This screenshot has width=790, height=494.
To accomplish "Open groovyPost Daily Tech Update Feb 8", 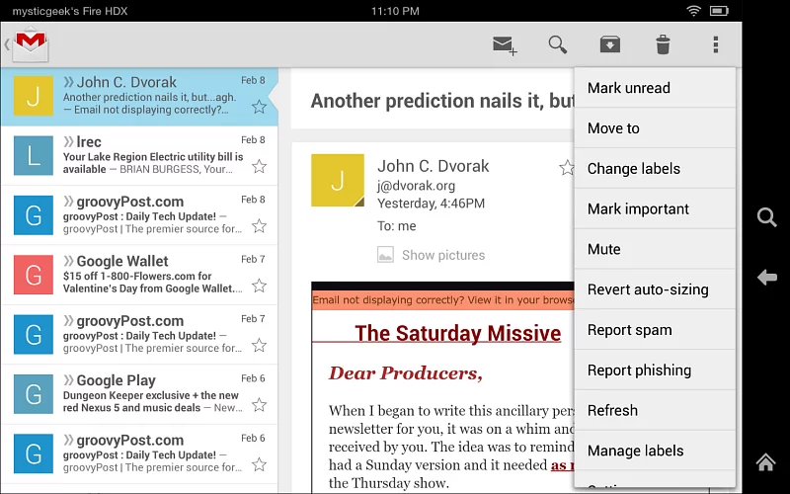I will (x=139, y=215).
